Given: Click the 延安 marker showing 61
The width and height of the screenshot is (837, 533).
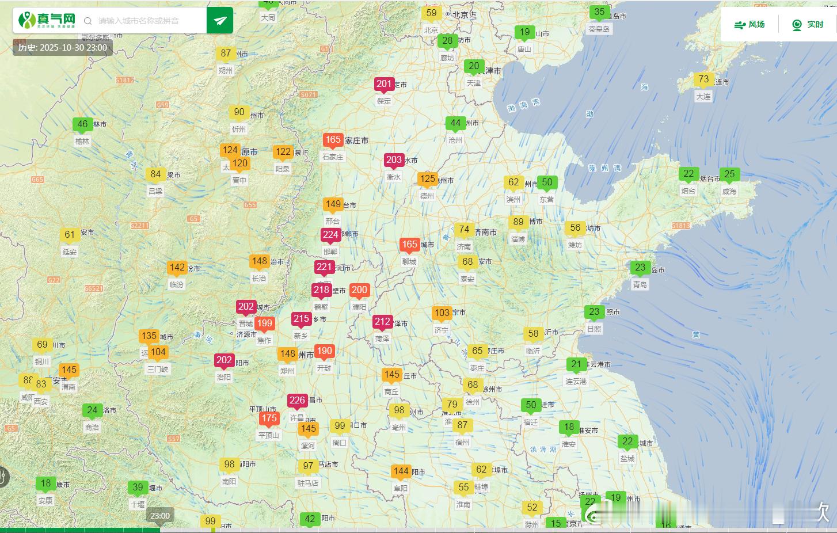Looking at the screenshot, I should (x=70, y=235).
